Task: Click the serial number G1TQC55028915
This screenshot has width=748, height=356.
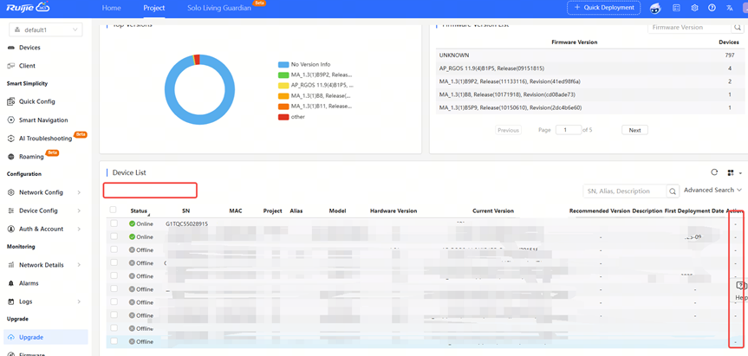Action: [186, 223]
